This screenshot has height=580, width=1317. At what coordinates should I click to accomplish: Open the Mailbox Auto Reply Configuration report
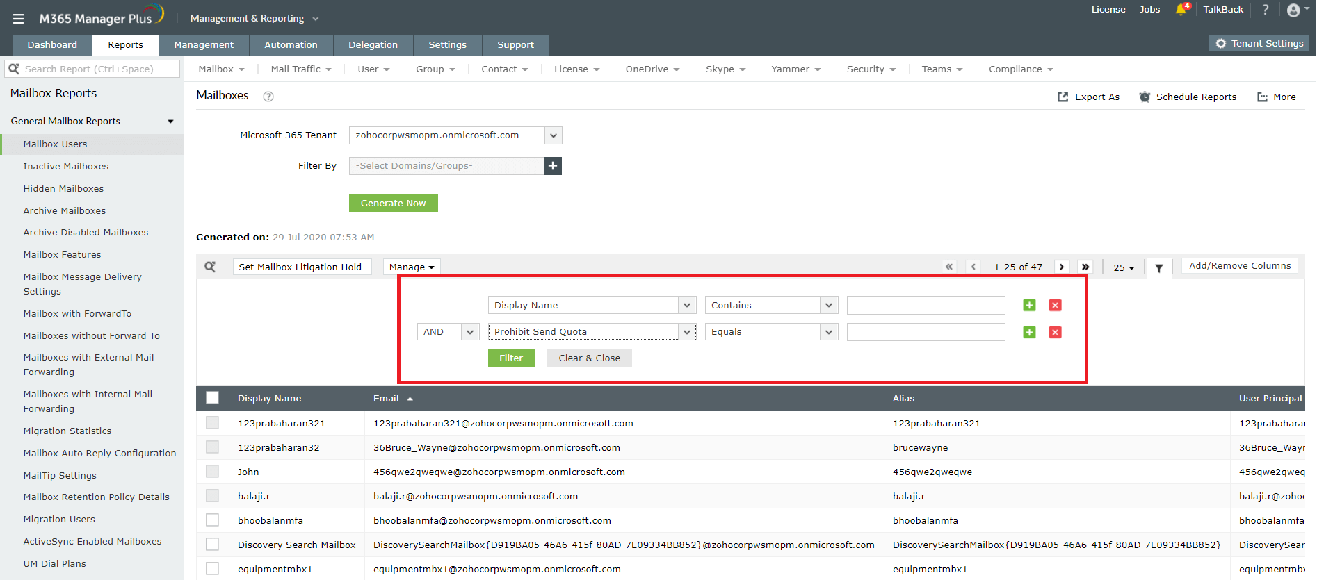point(99,453)
